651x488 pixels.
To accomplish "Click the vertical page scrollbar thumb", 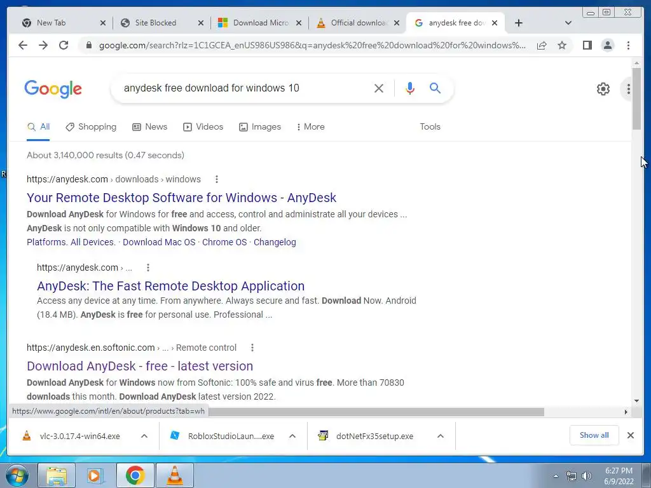I will [x=636, y=98].
